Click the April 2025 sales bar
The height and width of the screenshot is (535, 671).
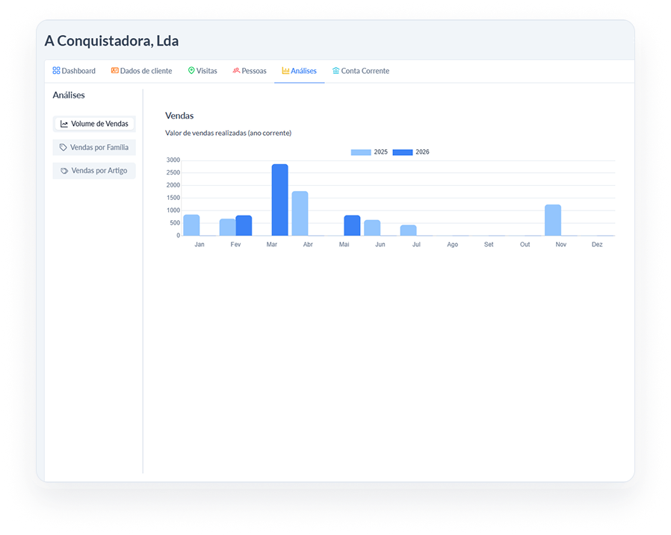[x=300, y=213]
